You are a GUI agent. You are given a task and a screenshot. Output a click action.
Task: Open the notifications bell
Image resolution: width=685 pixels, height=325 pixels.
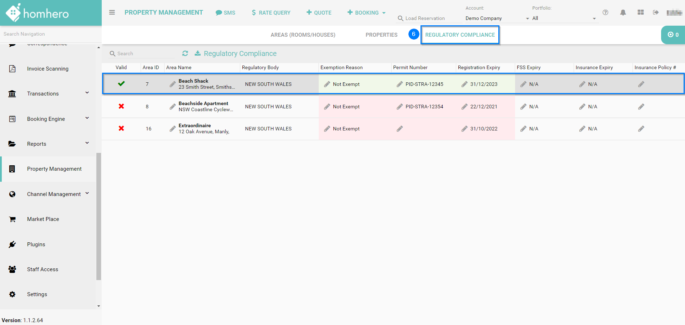tap(623, 12)
